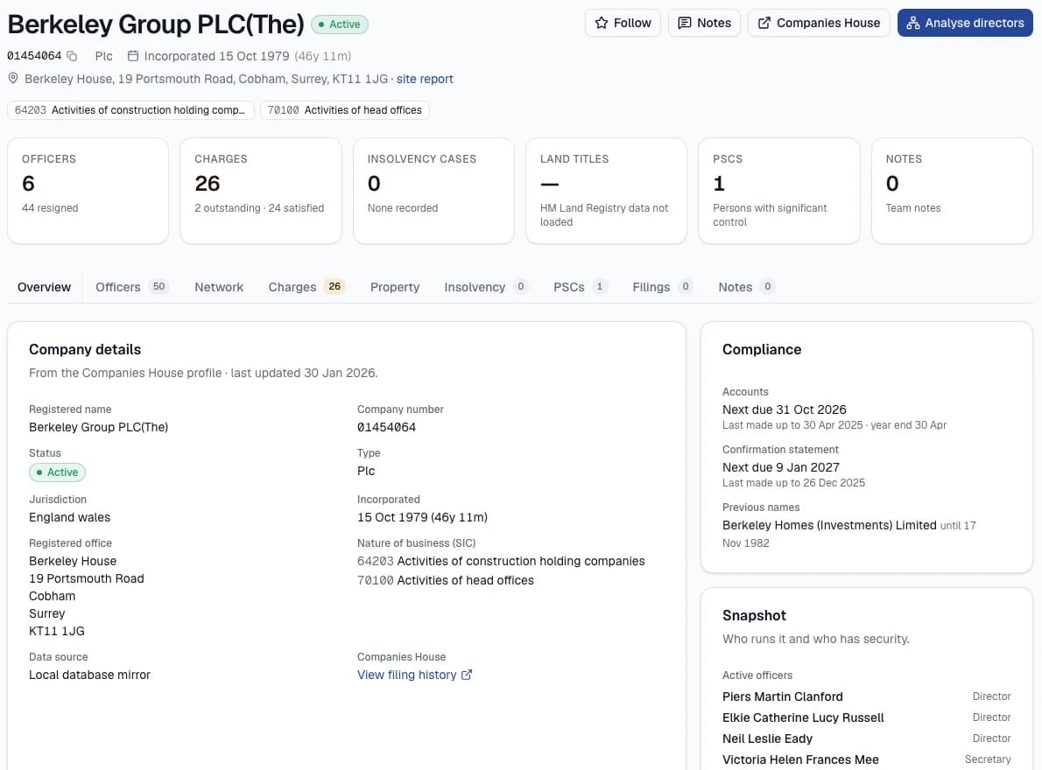Click company number value under Company details
The image size is (1042, 770).
(x=386, y=428)
